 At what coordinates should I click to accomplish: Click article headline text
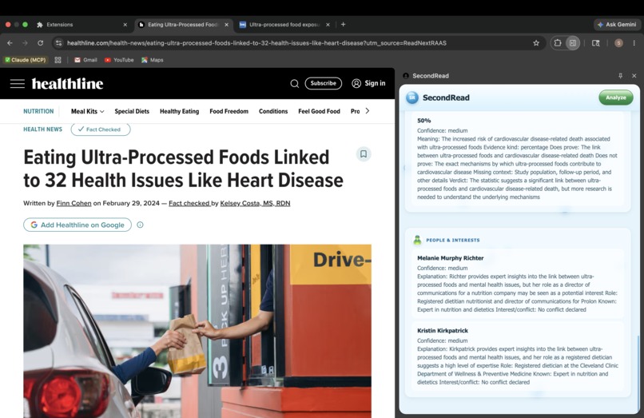pyautogui.click(x=183, y=169)
